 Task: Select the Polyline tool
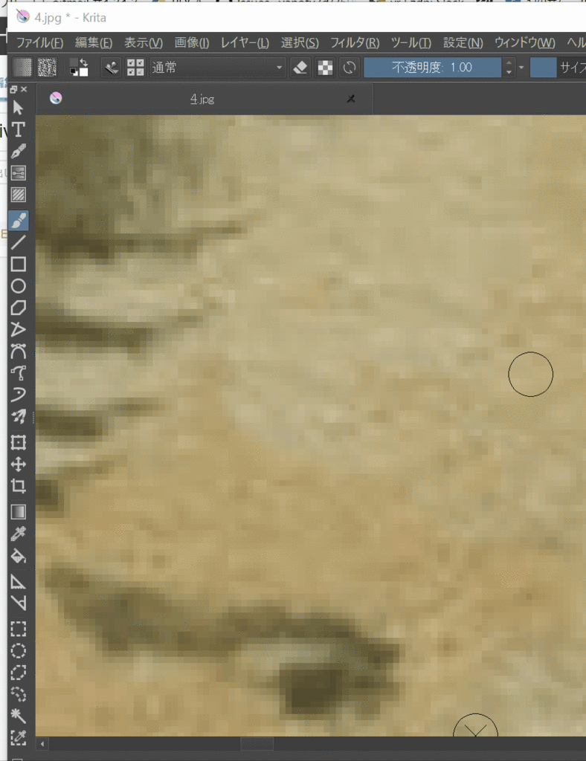pos(19,329)
